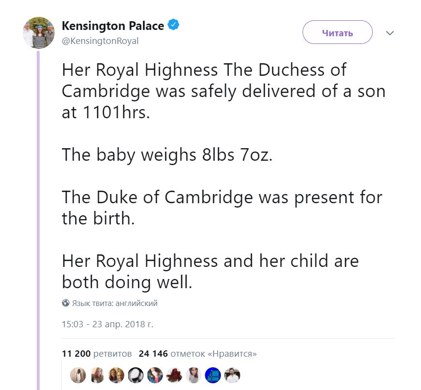Viewport: 421px width, 390px height.
Task: Open the Kensington Palace display name link
Action: pos(113,26)
